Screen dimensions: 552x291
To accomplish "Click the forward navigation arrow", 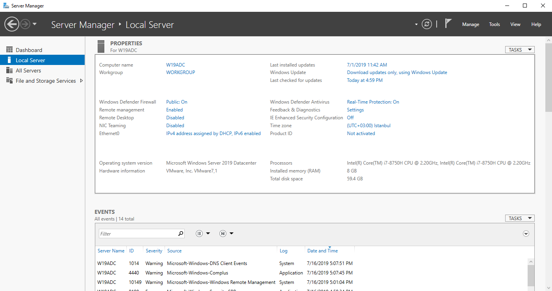I will (x=25, y=24).
